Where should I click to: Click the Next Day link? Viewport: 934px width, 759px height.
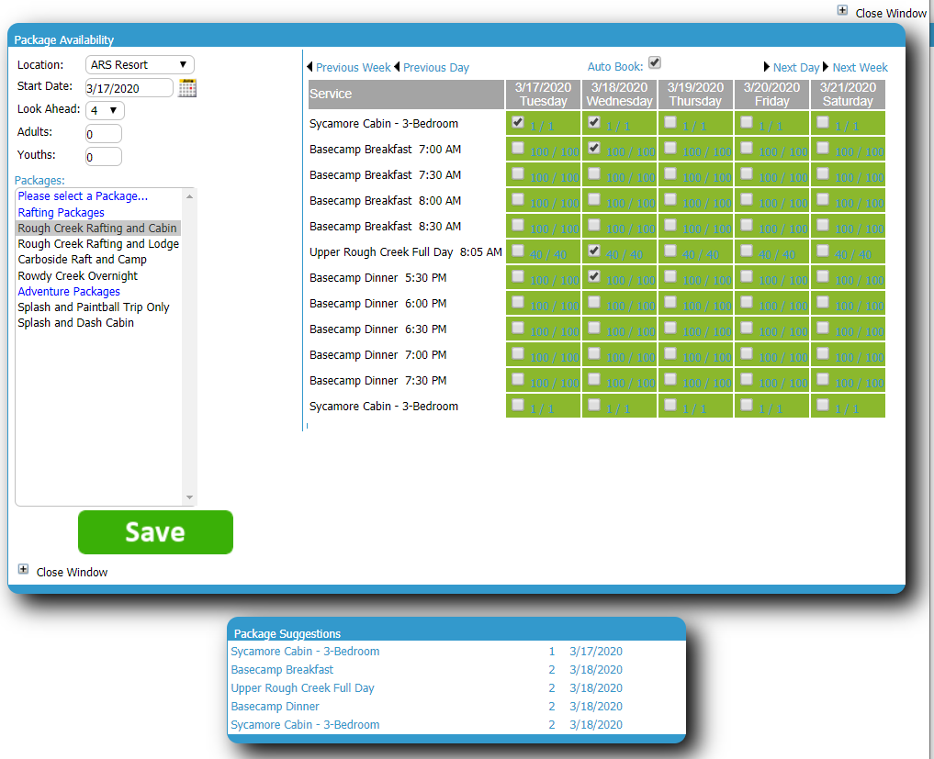pos(796,67)
